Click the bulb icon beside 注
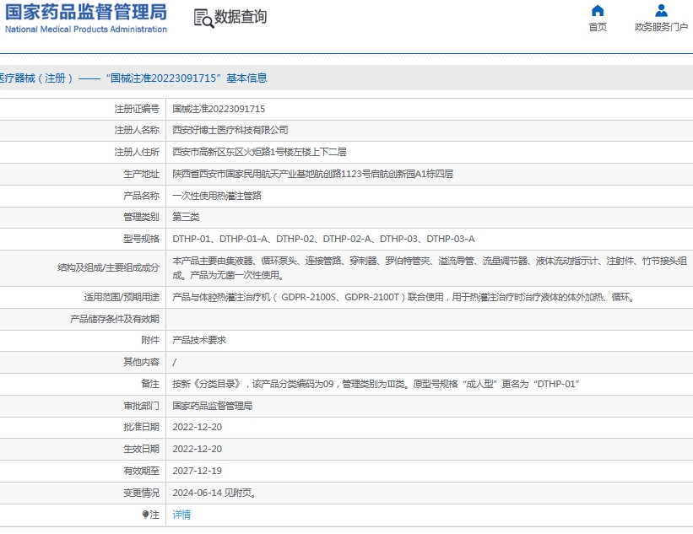Viewport: 693px width, 534px height. tap(145, 514)
